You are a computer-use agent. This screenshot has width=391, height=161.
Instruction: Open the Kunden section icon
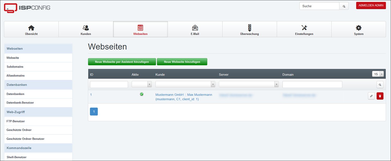pyautogui.click(x=86, y=28)
